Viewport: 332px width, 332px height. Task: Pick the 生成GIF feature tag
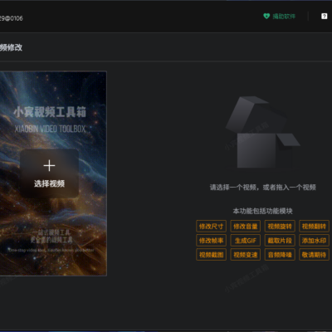tap(246, 241)
